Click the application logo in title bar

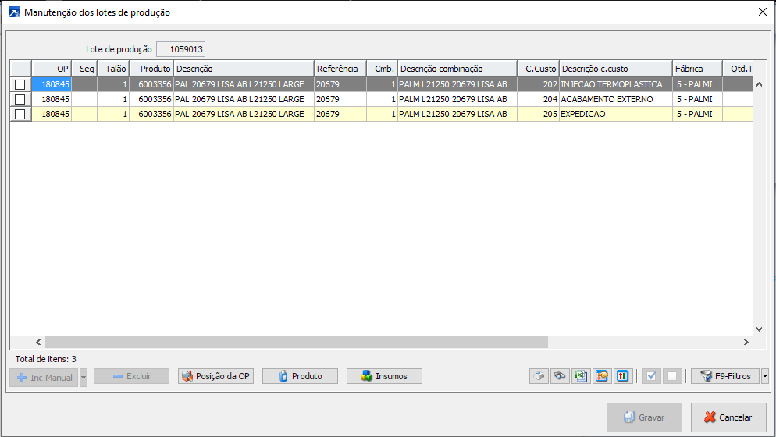(14, 12)
